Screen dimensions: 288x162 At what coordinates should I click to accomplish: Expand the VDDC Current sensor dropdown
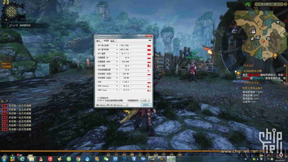click(x=117, y=86)
